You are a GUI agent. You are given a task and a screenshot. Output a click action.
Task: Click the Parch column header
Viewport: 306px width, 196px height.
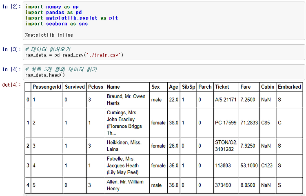[205, 87]
